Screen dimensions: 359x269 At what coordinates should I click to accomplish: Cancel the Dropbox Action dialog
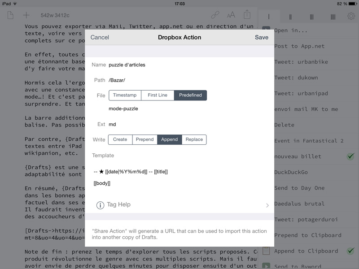point(100,37)
